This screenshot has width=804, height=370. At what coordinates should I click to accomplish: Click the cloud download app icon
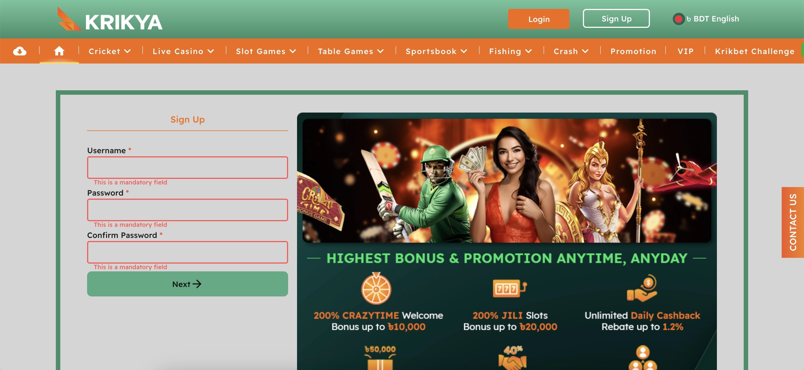[20, 51]
